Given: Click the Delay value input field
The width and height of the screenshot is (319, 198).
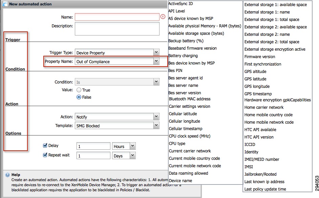Looking at the screenshot, I should point(93,146).
